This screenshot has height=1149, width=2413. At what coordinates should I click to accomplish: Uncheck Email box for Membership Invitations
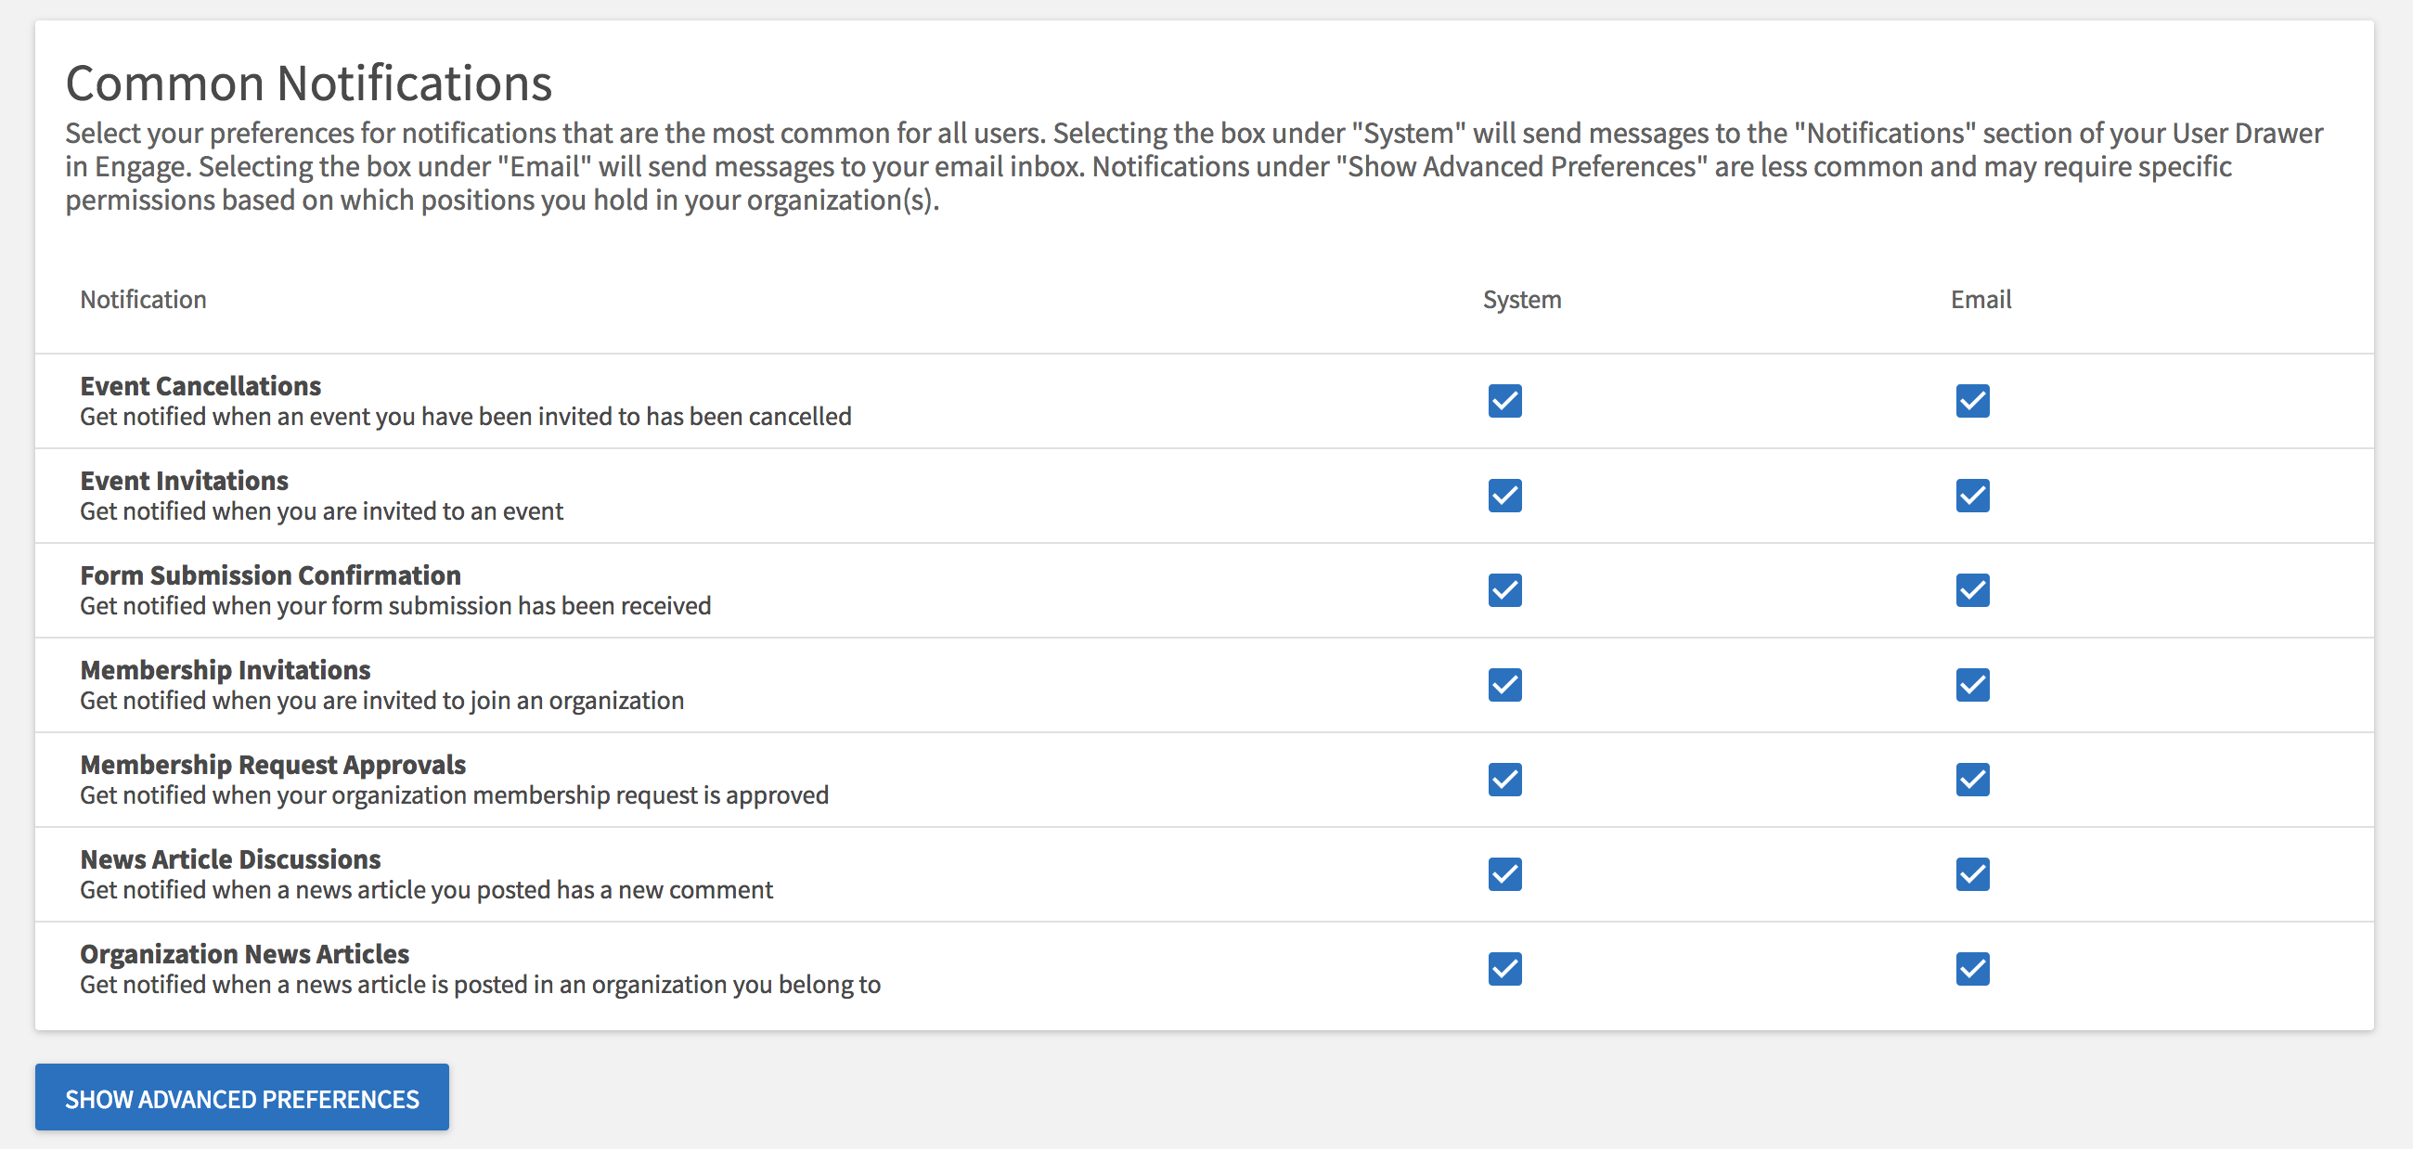[1972, 685]
